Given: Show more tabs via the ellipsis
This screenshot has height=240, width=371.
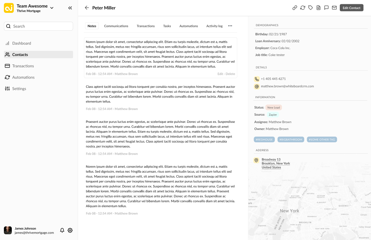Looking at the screenshot, I should click(x=230, y=26).
